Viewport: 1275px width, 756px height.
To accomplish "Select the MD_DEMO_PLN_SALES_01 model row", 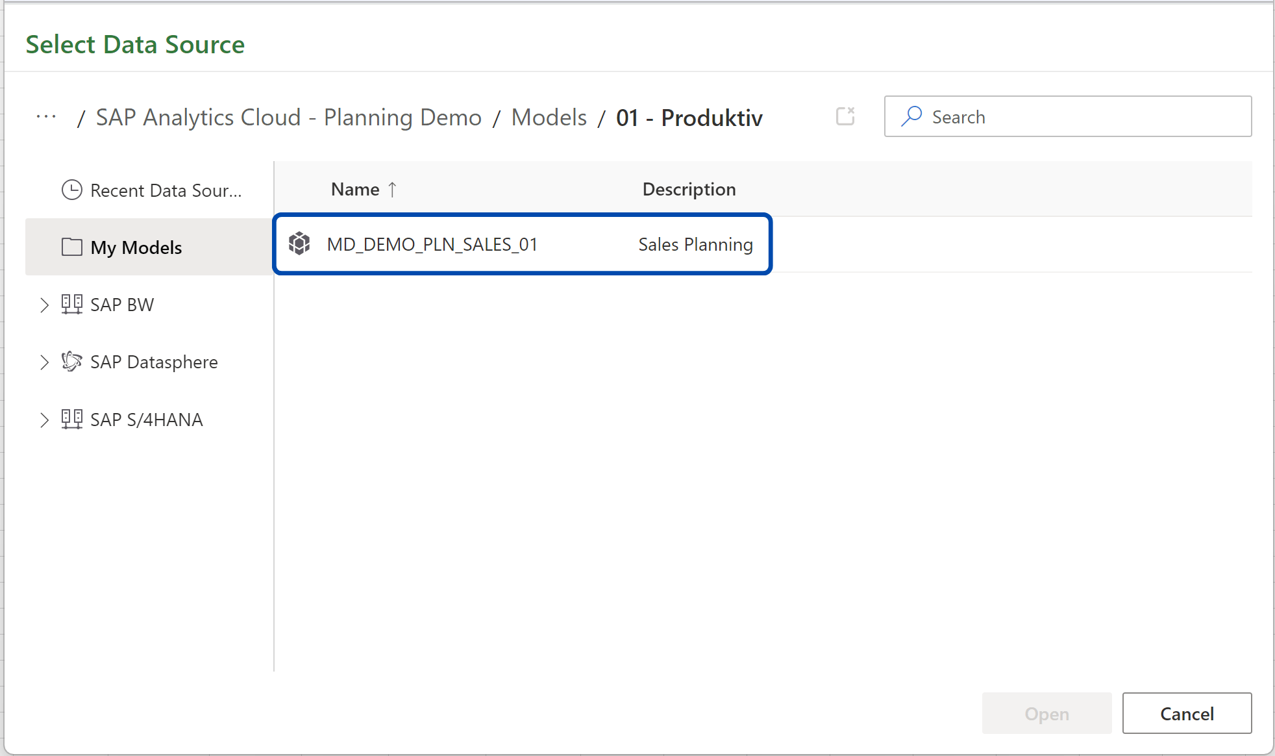I will click(433, 244).
